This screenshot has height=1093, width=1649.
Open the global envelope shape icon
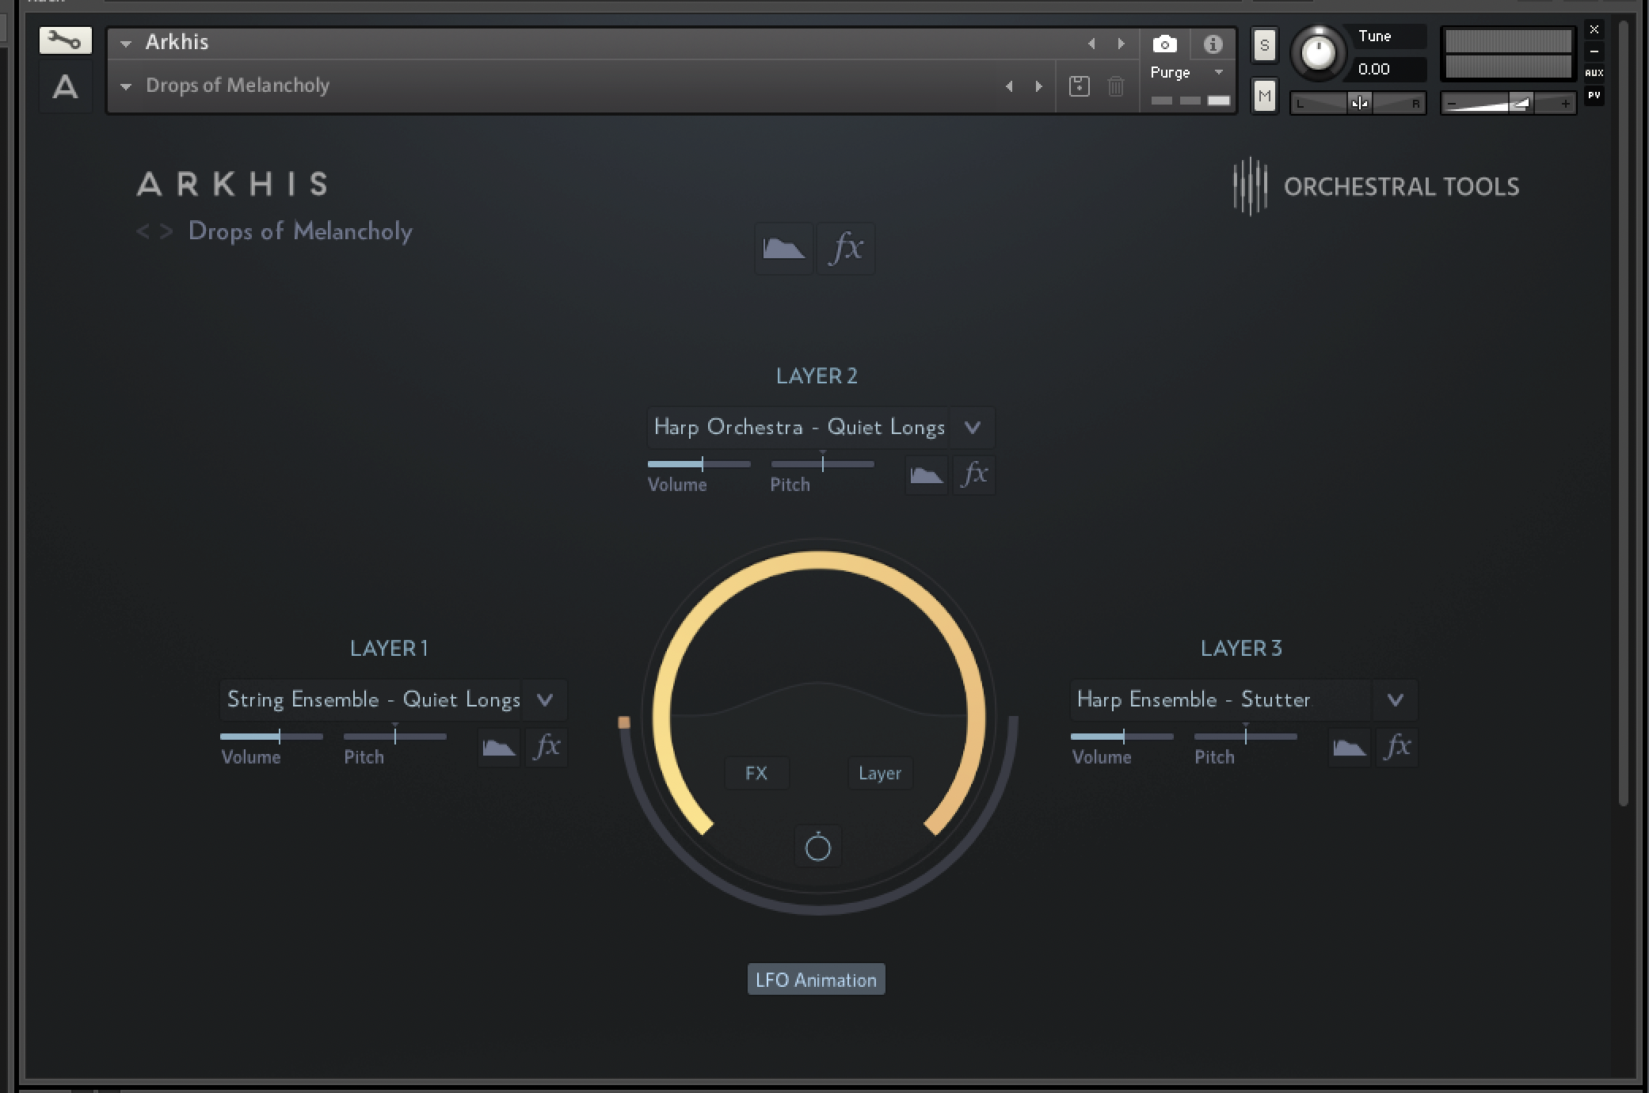(x=783, y=249)
